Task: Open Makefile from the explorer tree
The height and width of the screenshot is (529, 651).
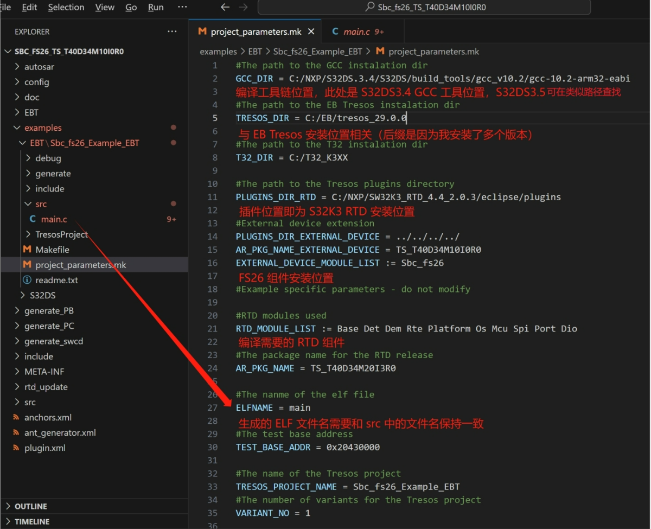Action: [x=52, y=250]
